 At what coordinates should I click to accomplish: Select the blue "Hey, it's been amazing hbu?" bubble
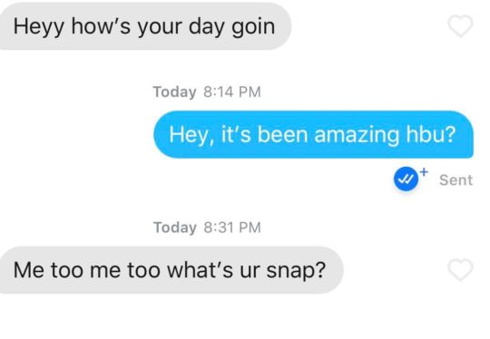click(313, 134)
